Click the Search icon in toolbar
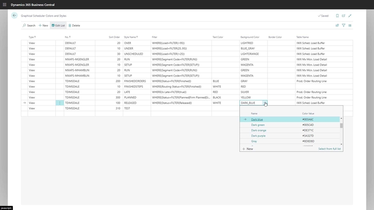The width and height of the screenshot is (374, 210). (29, 25)
